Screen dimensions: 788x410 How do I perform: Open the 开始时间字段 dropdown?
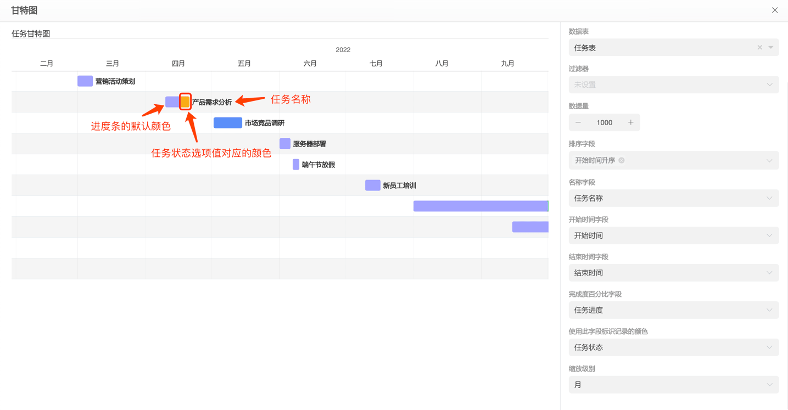(769, 235)
